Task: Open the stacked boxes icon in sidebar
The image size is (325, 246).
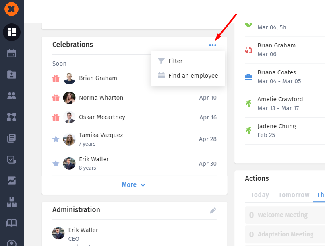Action: click(x=12, y=202)
